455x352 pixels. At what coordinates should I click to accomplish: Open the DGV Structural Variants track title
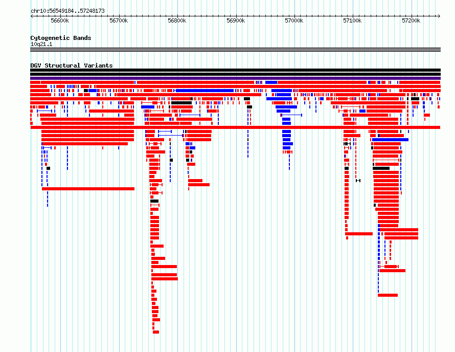72,65
